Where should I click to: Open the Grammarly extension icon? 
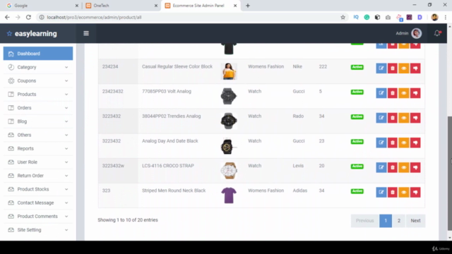(367, 17)
